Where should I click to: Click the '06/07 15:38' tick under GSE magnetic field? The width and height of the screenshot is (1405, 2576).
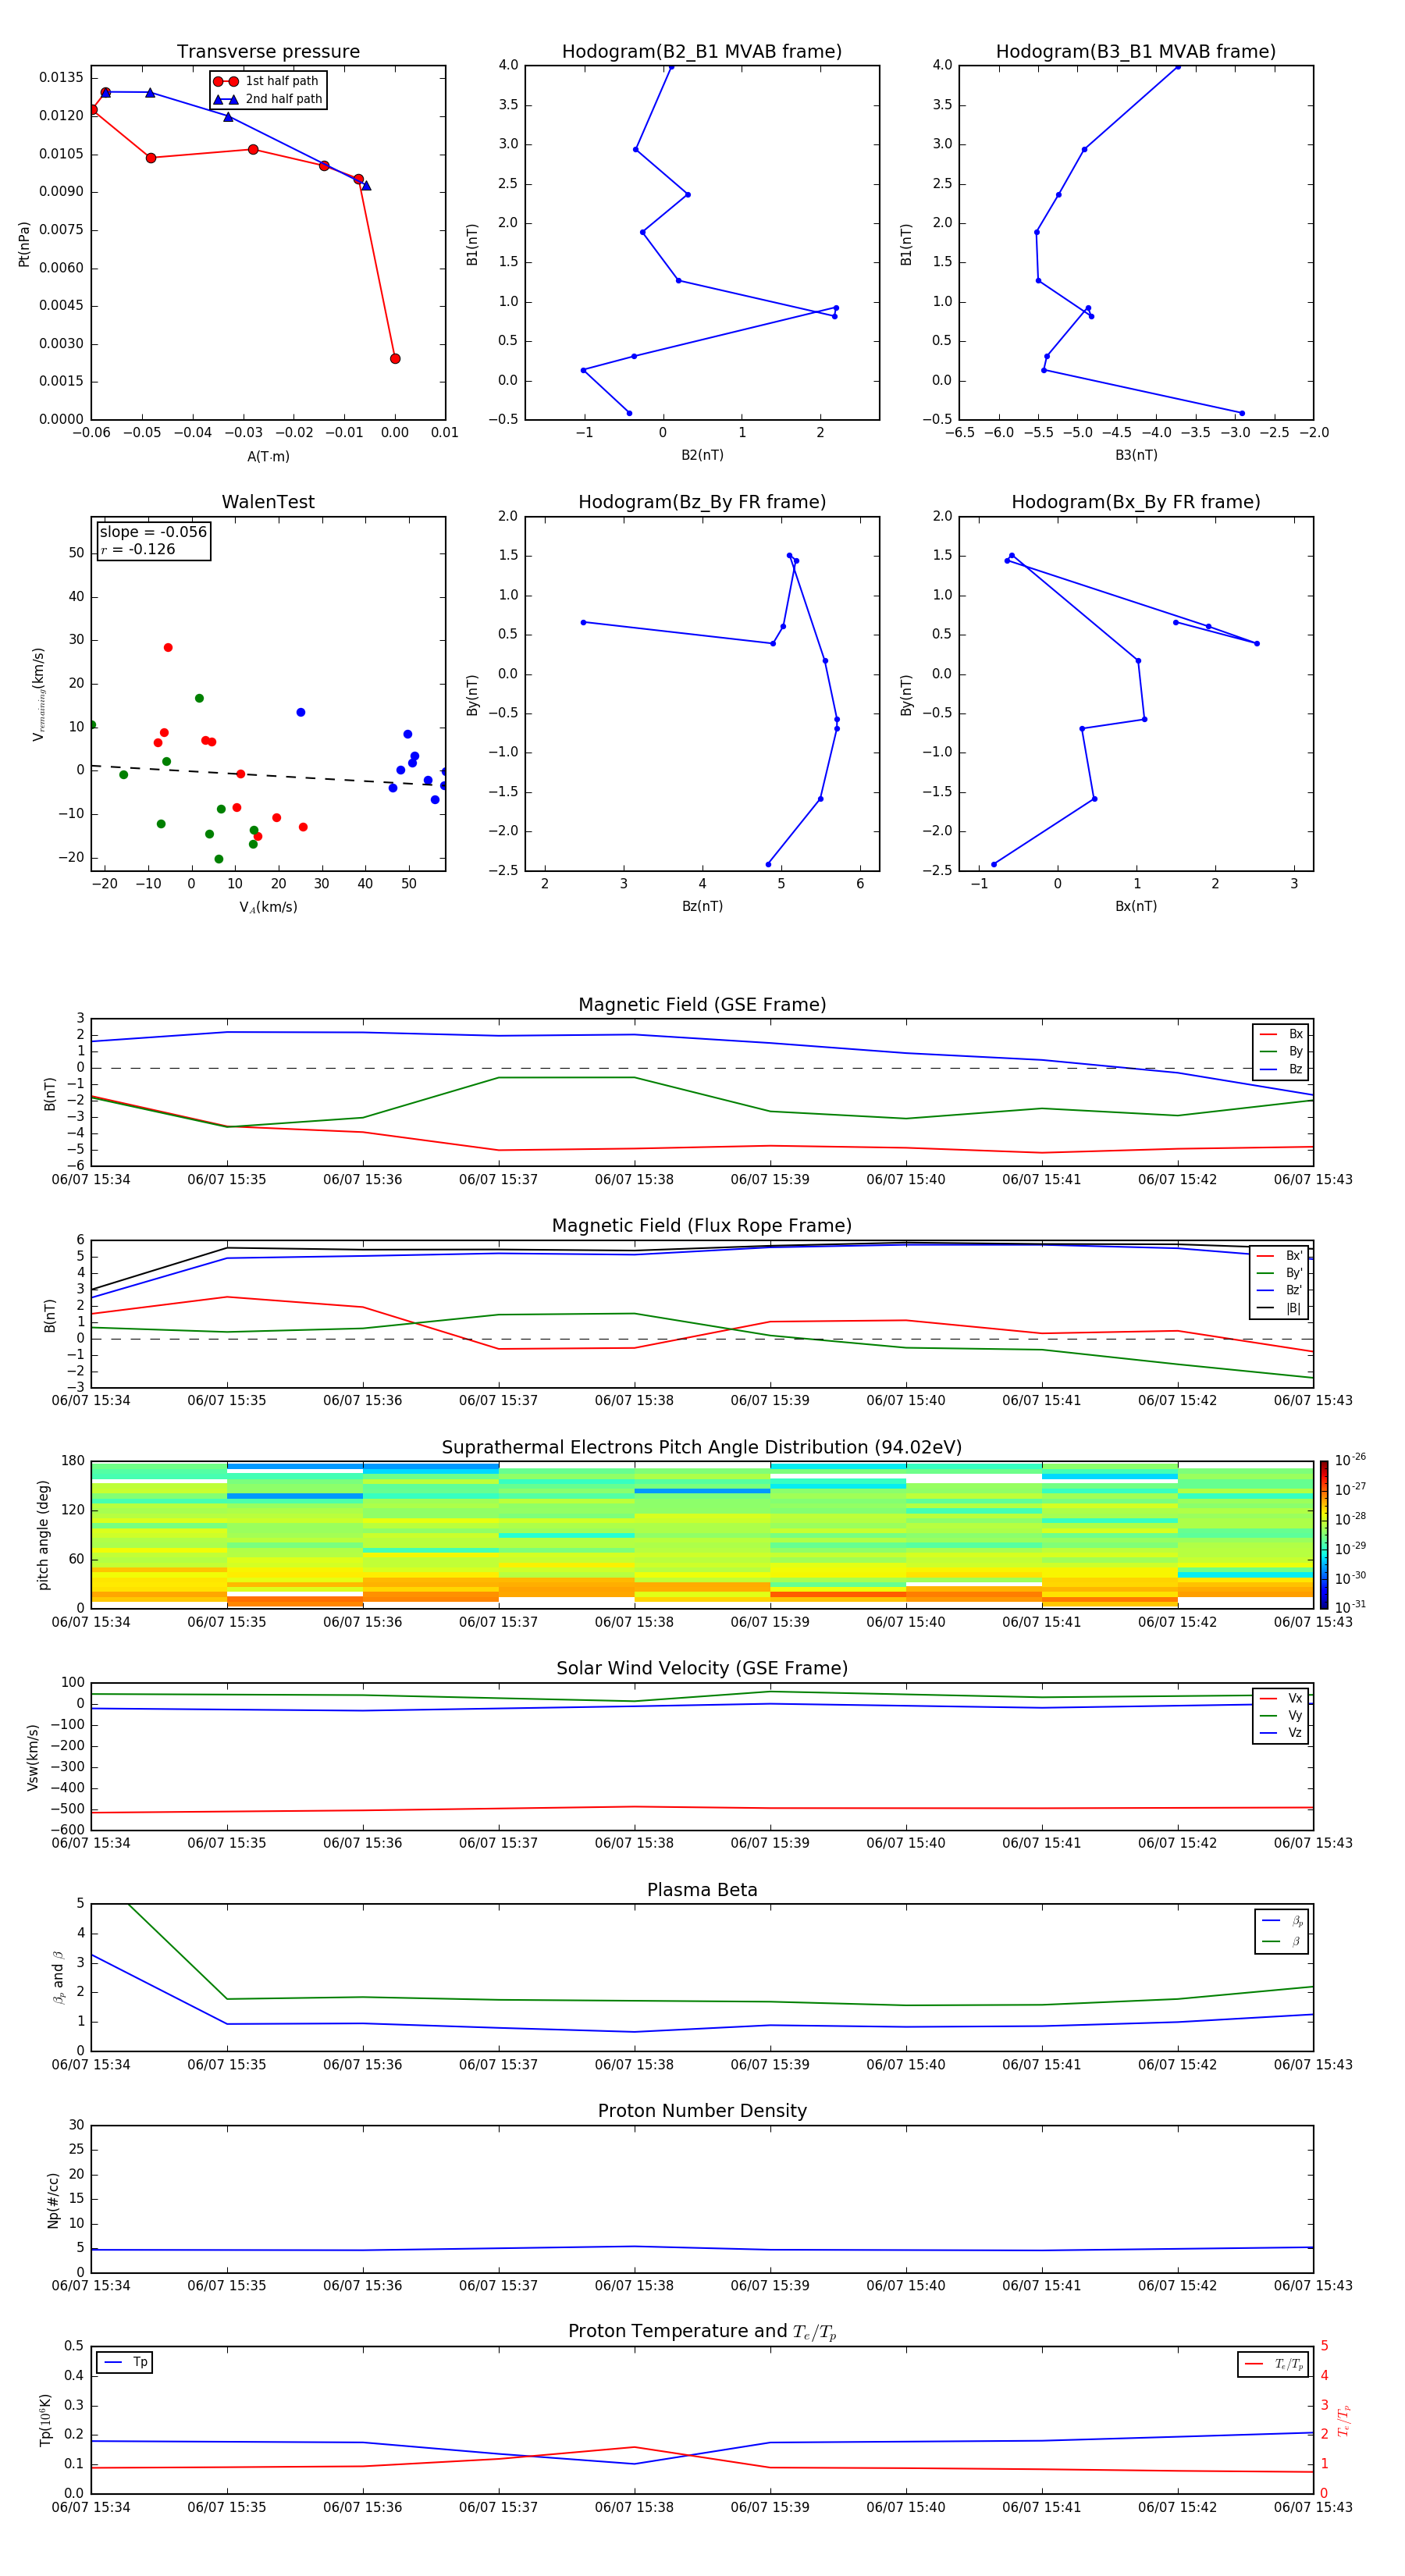634,1180
